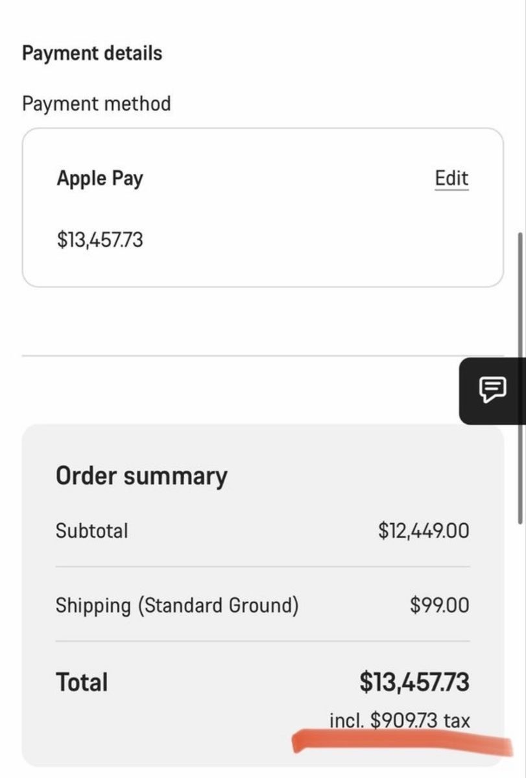The image size is (526, 778).
Task: Click the bold total amount $13,457.73
Action: pyautogui.click(x=414, y=682)
